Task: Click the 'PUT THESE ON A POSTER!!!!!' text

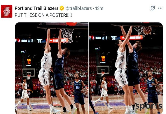Action: click(43, 15)
